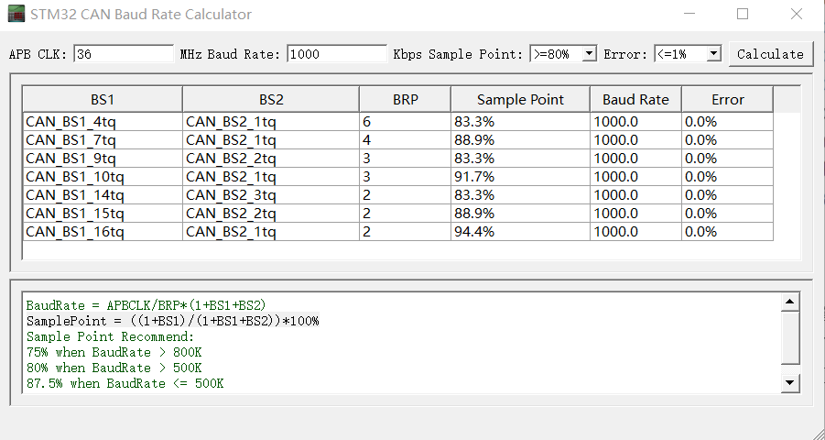Click BS2 cell in the CAN_BS1_9tq row

(271, 159)
